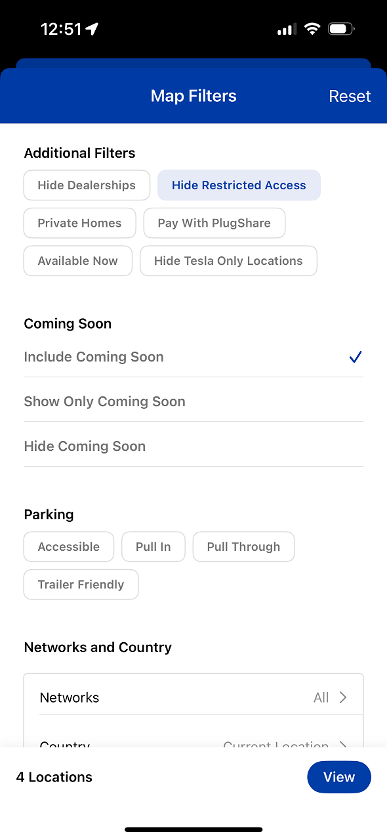Select Show Only Coming Soon option

tap(193, 402)
